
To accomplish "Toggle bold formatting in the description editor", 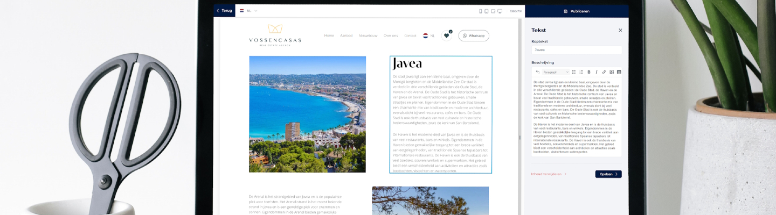I will click(x=588, y=72).
